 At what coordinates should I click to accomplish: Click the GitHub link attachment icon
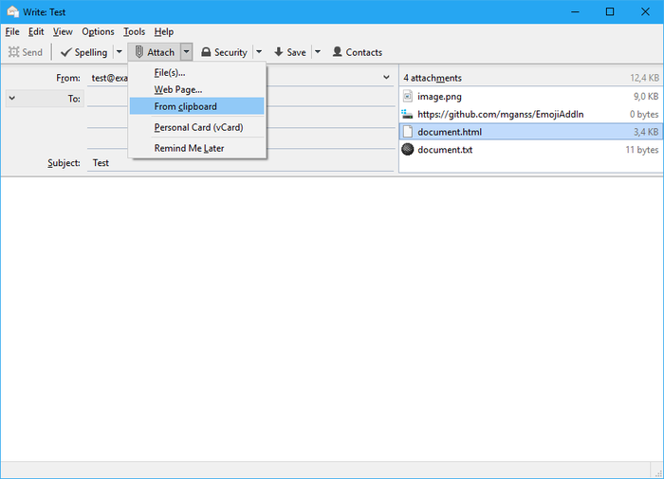pos(407,114)
